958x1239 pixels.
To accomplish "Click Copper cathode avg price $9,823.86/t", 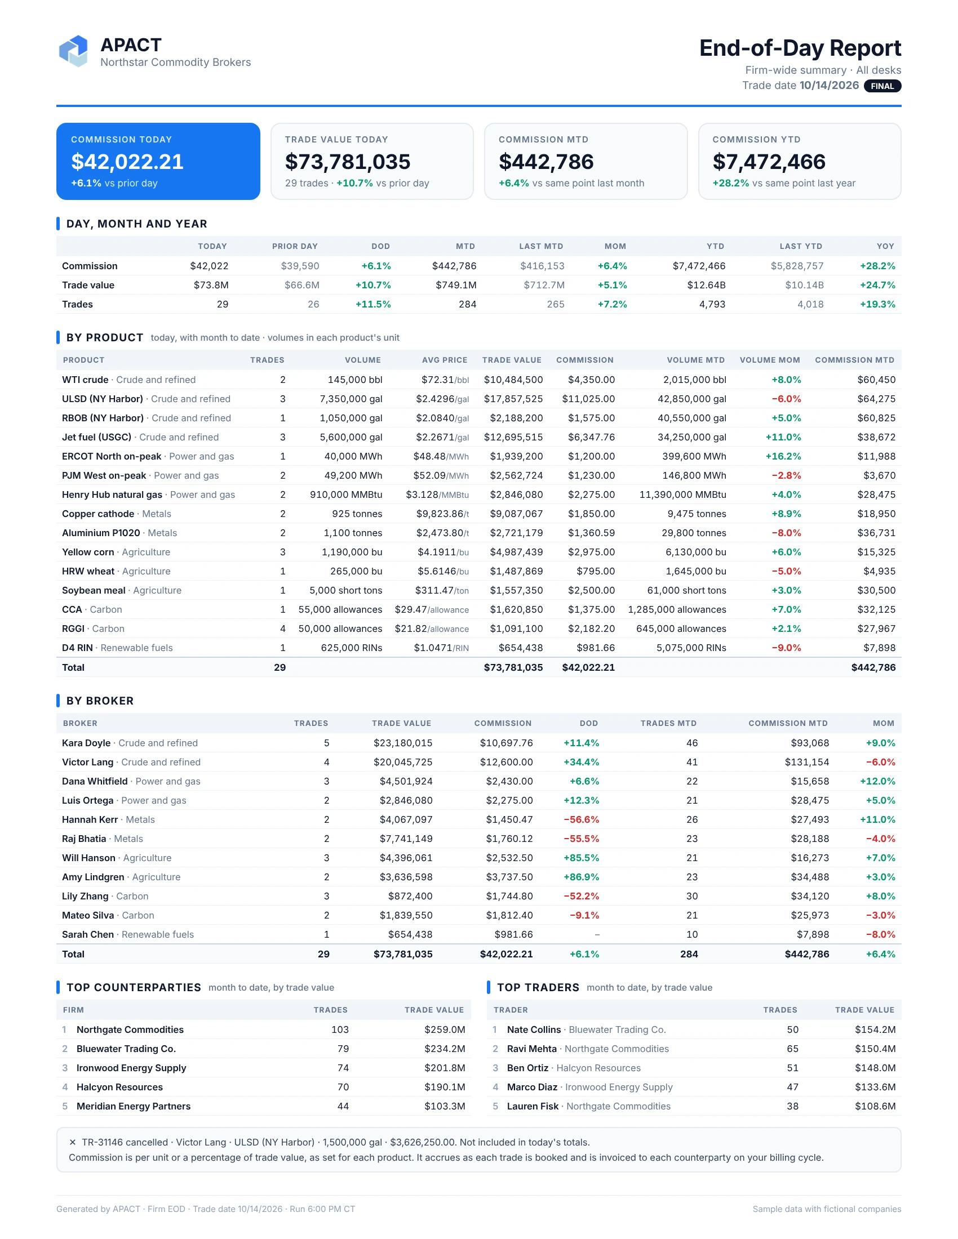I will tap(442, 514).
